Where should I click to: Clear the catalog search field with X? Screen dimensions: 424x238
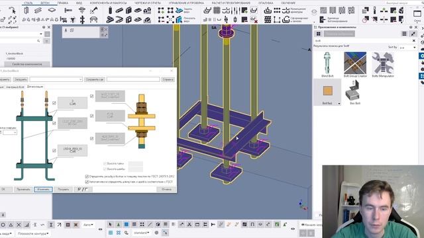413,41
